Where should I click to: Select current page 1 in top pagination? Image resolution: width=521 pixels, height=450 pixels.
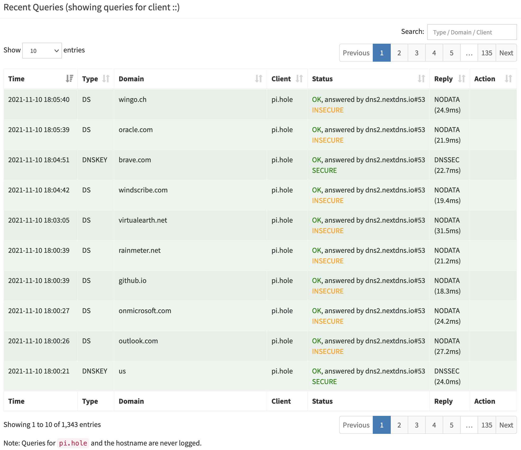(381, 53)
